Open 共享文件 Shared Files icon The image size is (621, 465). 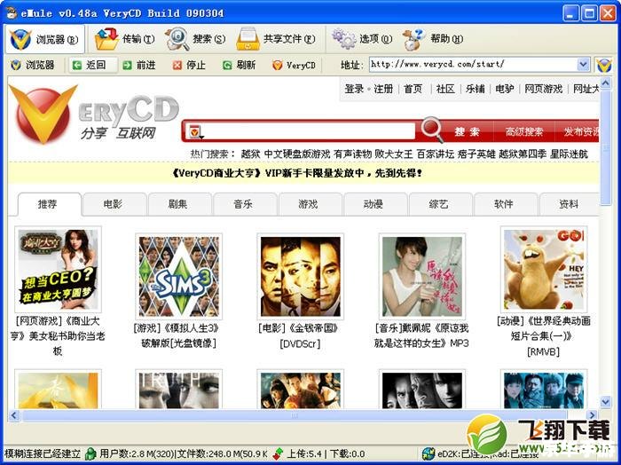(248, 39)
